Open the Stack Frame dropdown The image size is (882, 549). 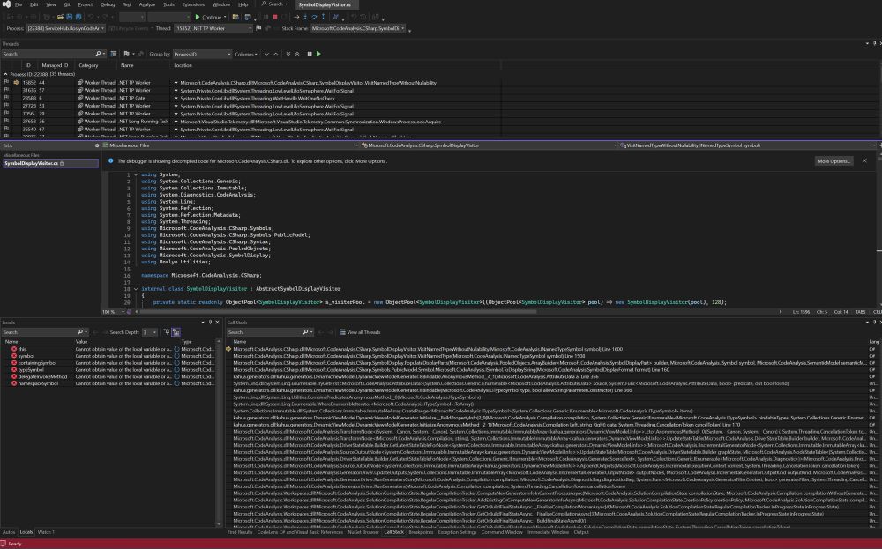358,28
